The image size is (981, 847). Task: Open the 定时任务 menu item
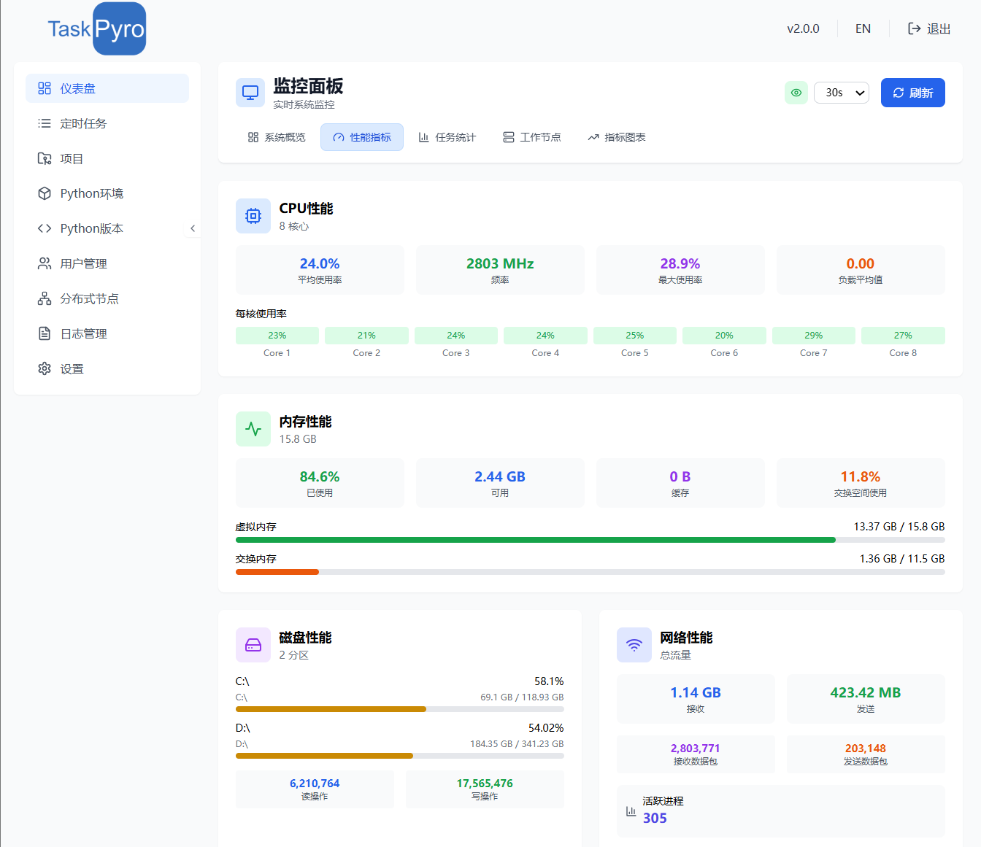107,123
